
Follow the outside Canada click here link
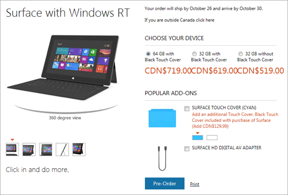pyautogui.click(x=179, y=20)
